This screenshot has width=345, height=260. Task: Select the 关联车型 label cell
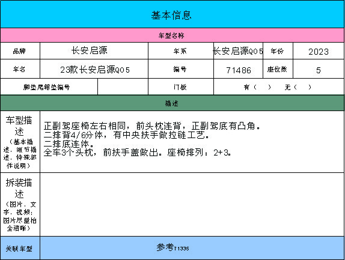point(20,248)
